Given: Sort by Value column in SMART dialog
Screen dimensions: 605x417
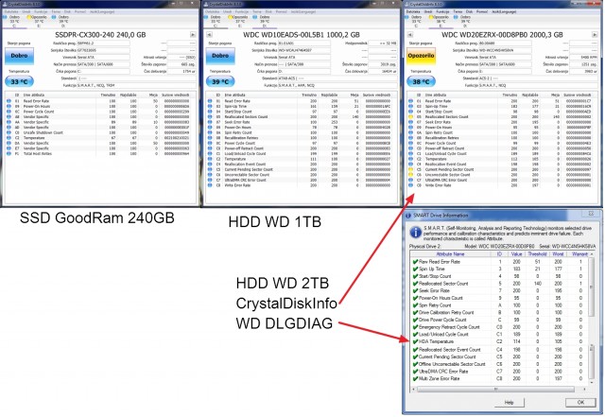Looking at the screenshot, I should [516, 254].
